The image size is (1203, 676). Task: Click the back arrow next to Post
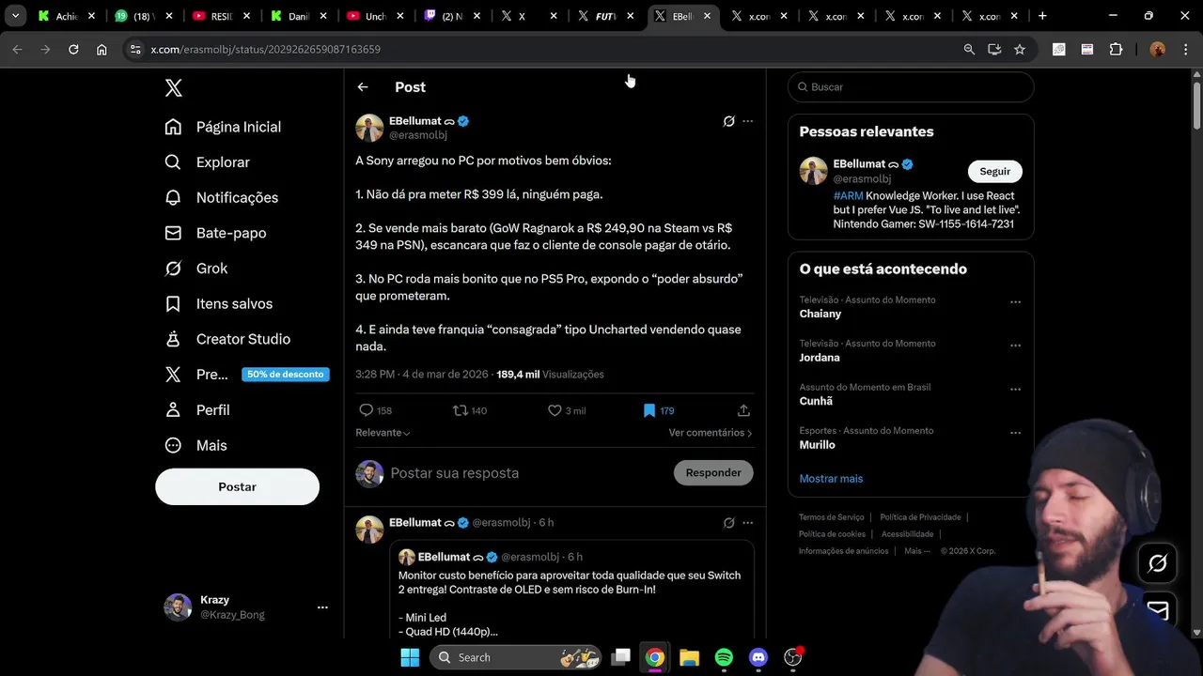363,87
